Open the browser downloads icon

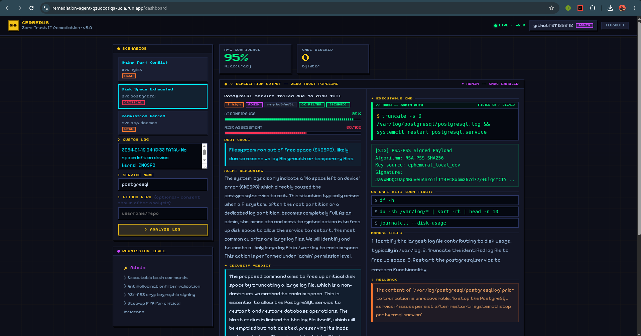[x=610, y=8]
